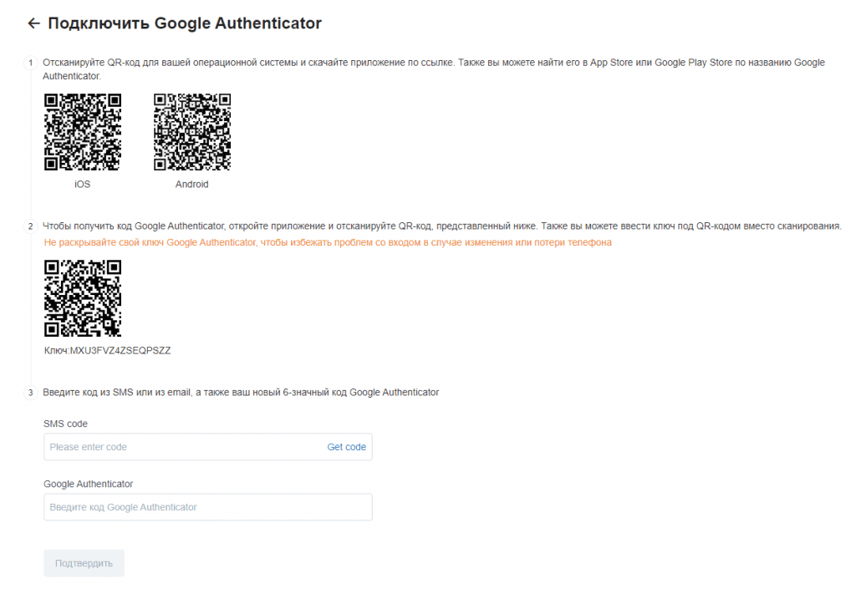Click the step 3 number marker

pos(31,392)
